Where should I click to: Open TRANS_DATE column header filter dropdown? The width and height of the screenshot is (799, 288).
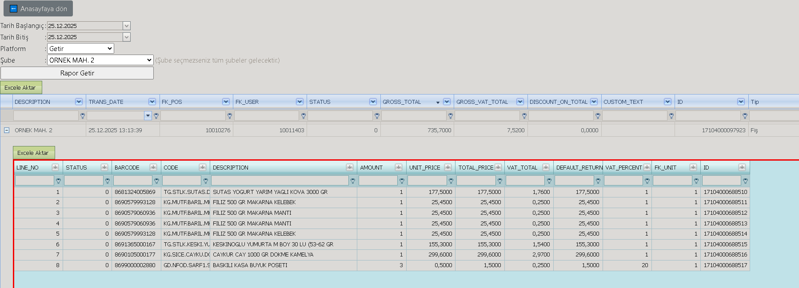coord(152,102)
